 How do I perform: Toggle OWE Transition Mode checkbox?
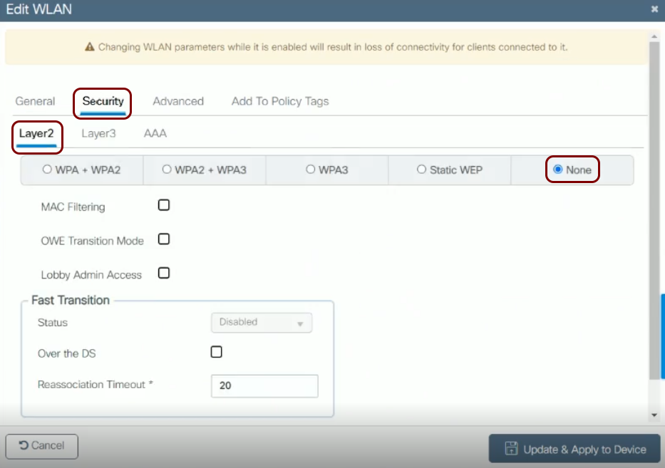(164, 239)
